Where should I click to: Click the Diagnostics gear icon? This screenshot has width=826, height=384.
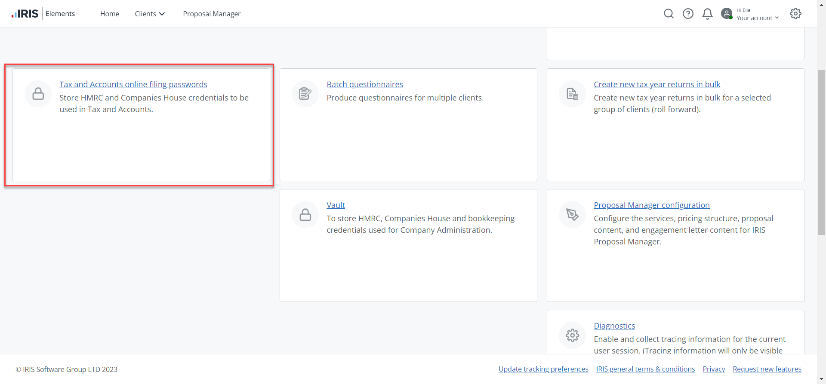pyautogui.click(x=572, y=335)
